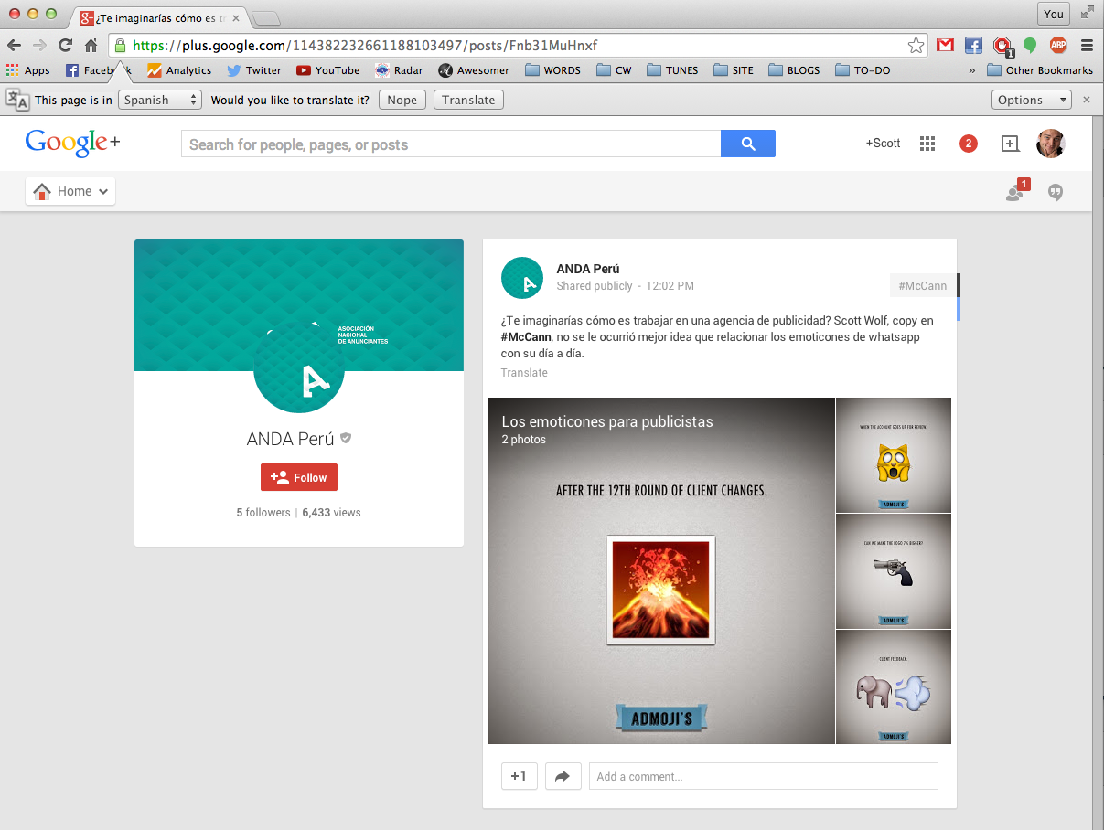1104x830 pixels.
Task: Open the WORDS bookmarks folder
Action: click(x=553, y=70)
